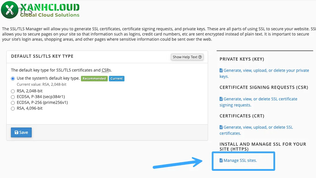316x178 pixels.
Task: Click the document icon beside the signing requests link
Action: 221,99
